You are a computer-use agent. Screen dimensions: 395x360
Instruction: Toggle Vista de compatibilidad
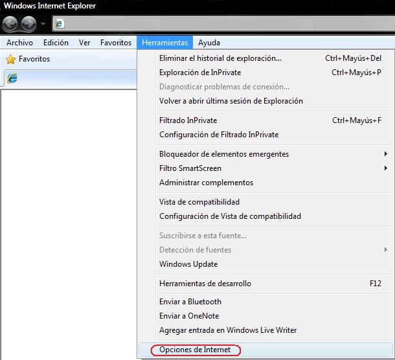(267, 202)
